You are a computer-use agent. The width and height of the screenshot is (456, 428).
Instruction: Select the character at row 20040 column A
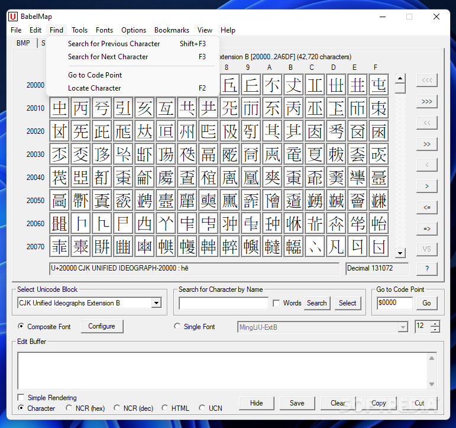pyautogui.click(x=272, y=178)
